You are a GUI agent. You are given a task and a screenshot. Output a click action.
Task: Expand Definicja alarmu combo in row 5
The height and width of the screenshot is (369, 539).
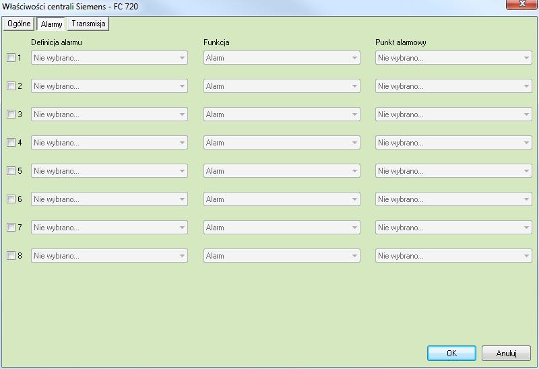pyautogui.click(x=109, y=171)
